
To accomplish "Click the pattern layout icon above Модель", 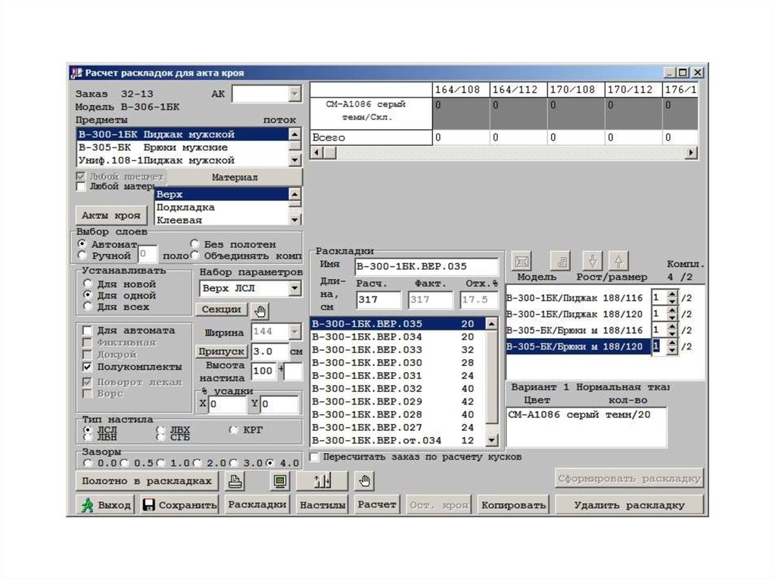I will (521, 262).
